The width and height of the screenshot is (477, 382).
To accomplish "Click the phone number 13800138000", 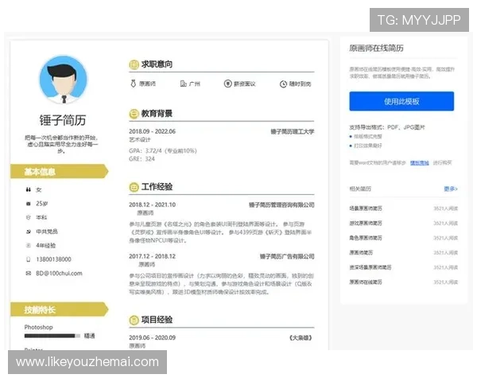I will tap(53, 259).
